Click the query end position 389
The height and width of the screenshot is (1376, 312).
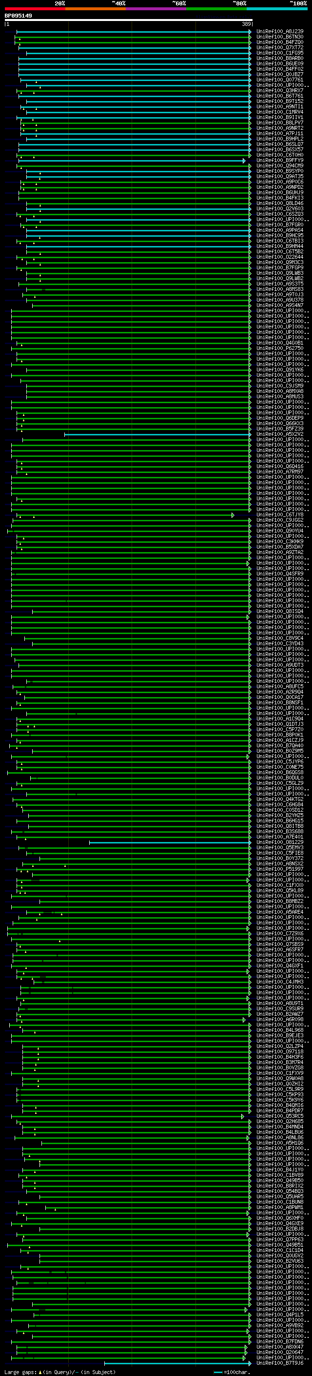[x=246, y=24]
